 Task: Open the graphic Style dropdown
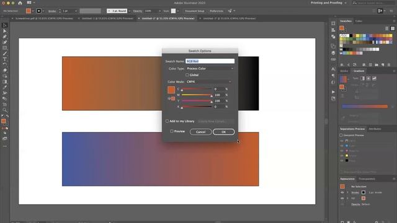pyautogui.click(x=178, y=11)
